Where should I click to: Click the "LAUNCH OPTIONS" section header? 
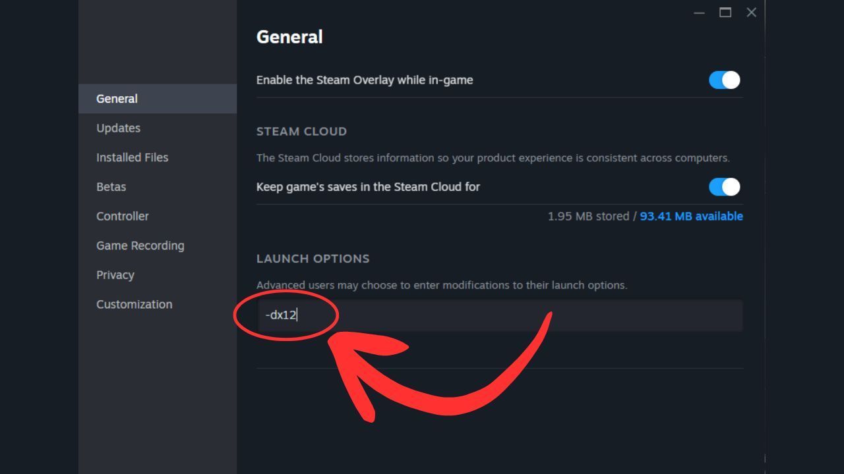[313, 259]
